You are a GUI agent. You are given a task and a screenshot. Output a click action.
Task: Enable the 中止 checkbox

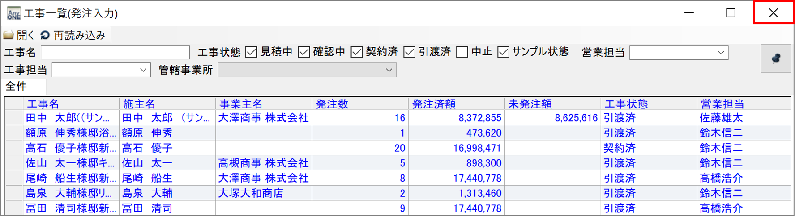pyautogui.click(x=462, y=52)
